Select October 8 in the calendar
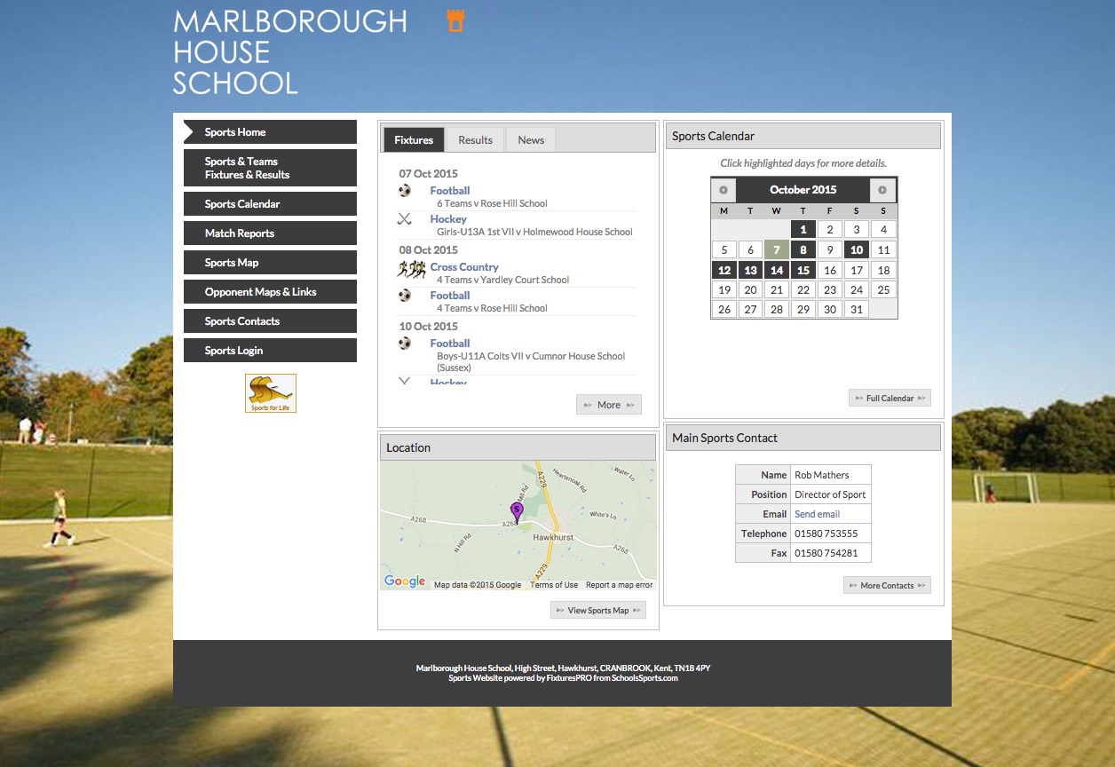 pos(803,250)
